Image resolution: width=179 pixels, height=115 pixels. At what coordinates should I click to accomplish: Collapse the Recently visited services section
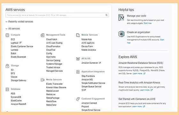pyautogui.click(x=6, y=22)
